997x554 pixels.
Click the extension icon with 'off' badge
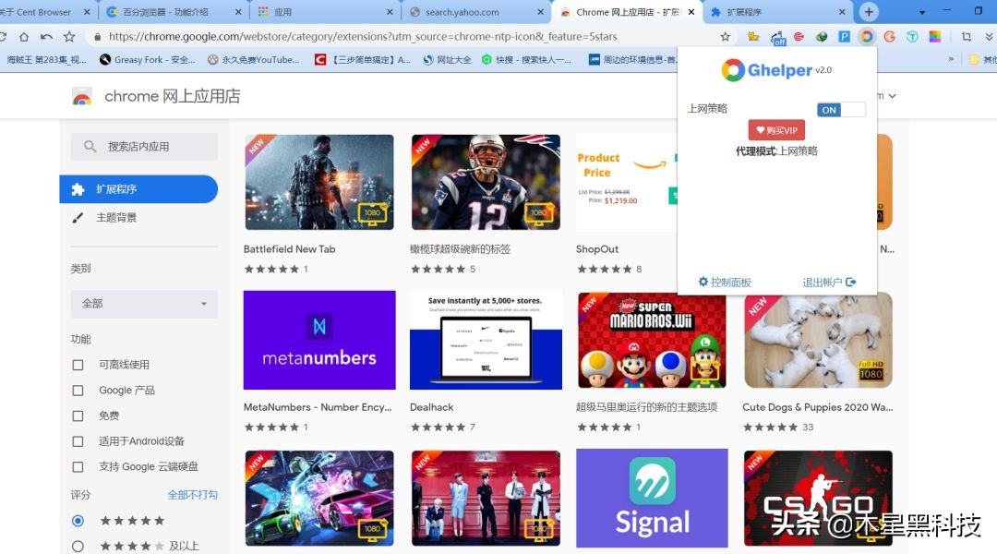pos(777,38)
